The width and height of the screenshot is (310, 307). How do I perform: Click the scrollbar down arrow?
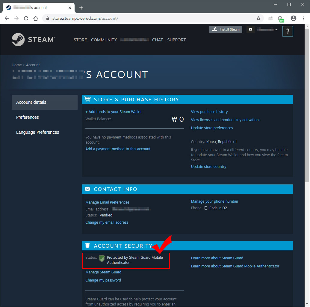tap(307, 304)
